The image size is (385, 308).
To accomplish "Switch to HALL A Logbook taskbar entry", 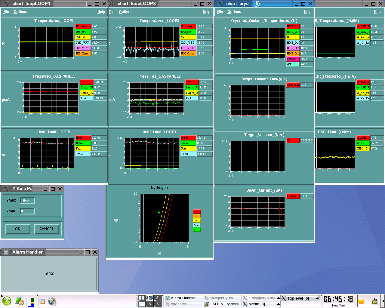I will (x=222, y=304).
